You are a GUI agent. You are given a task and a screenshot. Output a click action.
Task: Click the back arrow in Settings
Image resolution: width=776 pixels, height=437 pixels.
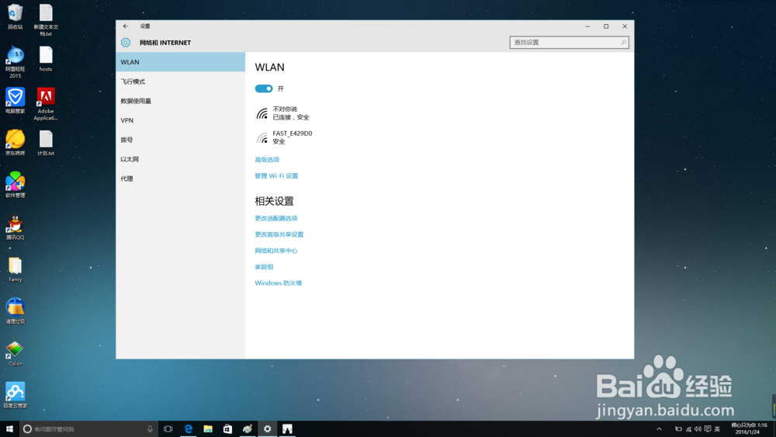(126, 26)
